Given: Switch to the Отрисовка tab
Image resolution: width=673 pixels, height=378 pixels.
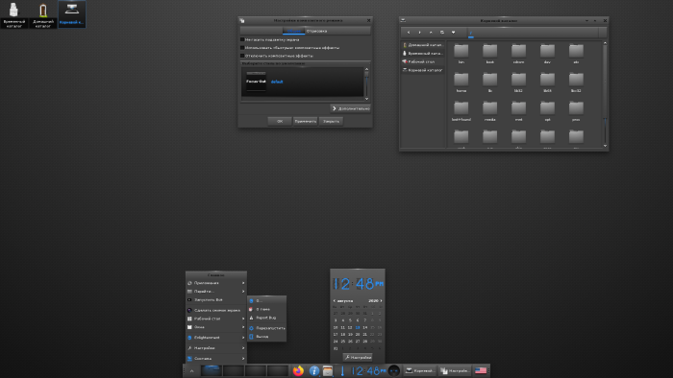Looking at the screenshot, I should click(x=316, y=31).
